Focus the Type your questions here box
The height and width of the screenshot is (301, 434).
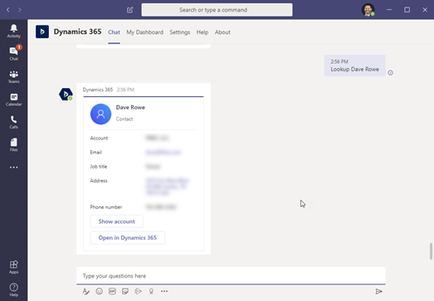pos(231,276)
